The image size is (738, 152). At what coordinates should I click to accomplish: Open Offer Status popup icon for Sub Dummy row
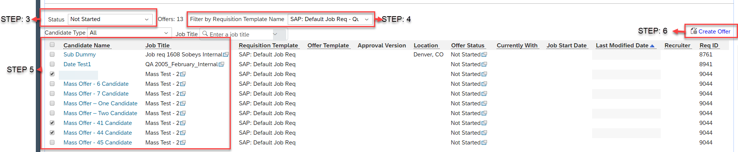point(484,55)
